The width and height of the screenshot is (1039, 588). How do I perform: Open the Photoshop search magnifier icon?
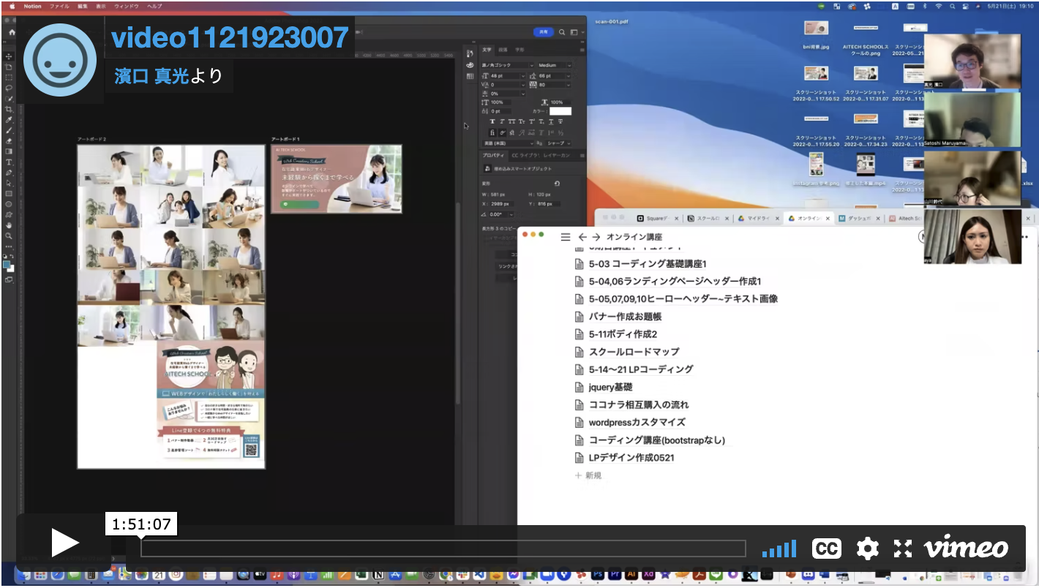[x=562, y=32]
